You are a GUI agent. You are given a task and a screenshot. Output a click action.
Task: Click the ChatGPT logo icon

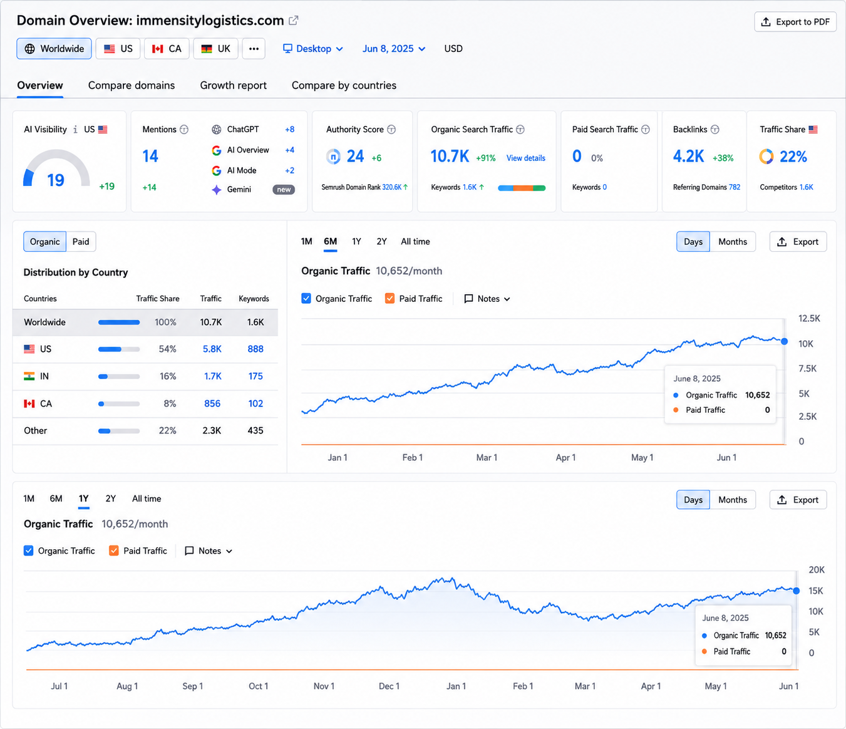pyautogui.click(x=217, y=130)
